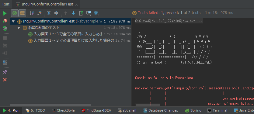Click 'Tests failed: 1' status text
This screenshot has width=254, height=114.
(150, 13)
